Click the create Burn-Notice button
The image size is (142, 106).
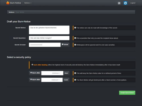127,93
